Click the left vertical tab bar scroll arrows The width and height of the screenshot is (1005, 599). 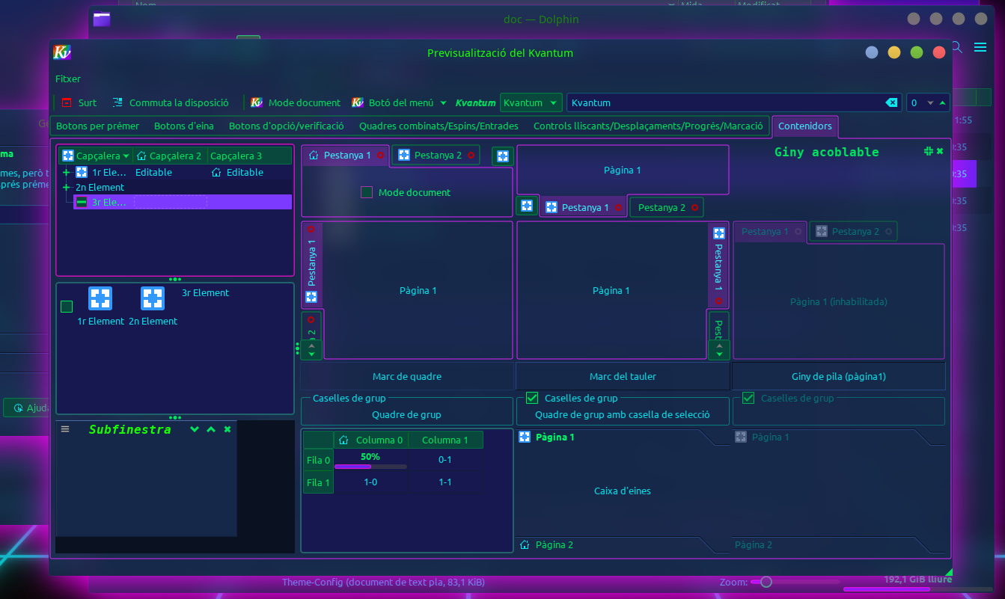click(311, 349)
